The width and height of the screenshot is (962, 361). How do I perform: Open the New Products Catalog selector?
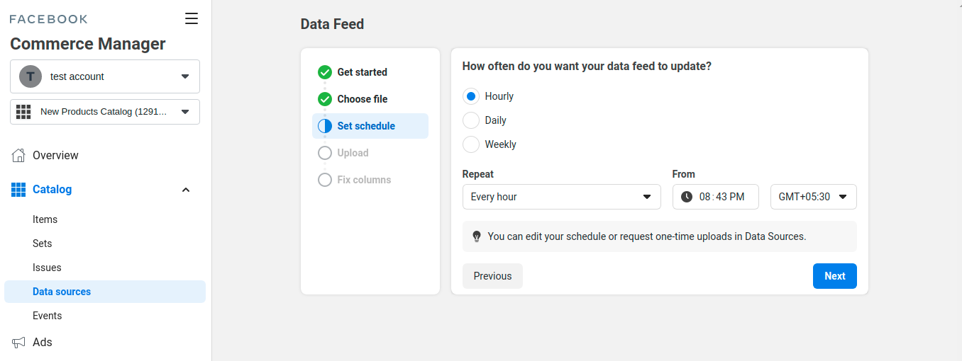coord(104,112)
